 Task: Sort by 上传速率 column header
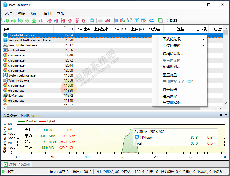click(101, 29)
